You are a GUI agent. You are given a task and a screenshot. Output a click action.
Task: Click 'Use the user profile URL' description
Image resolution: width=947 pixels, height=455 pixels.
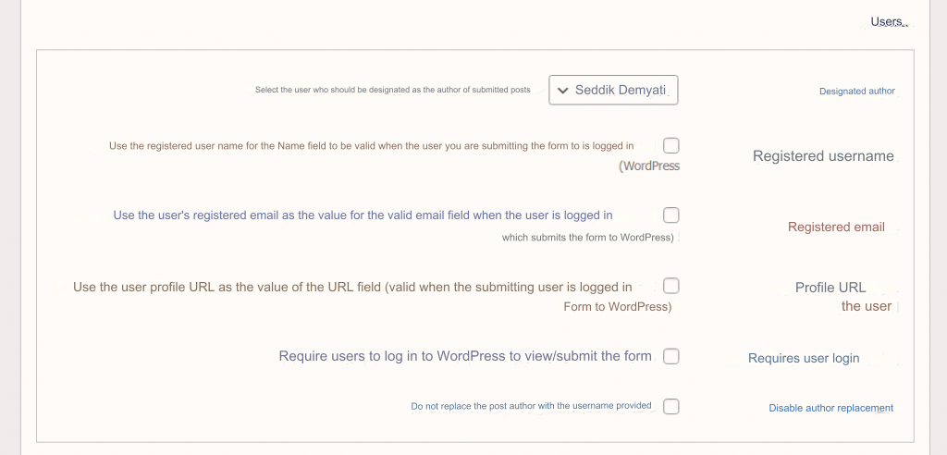tap(373, 296)
